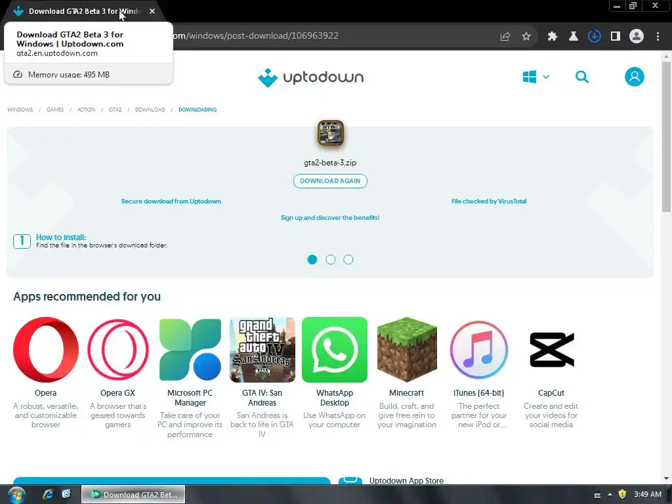Open the CapCut app icon

(551, 350)
